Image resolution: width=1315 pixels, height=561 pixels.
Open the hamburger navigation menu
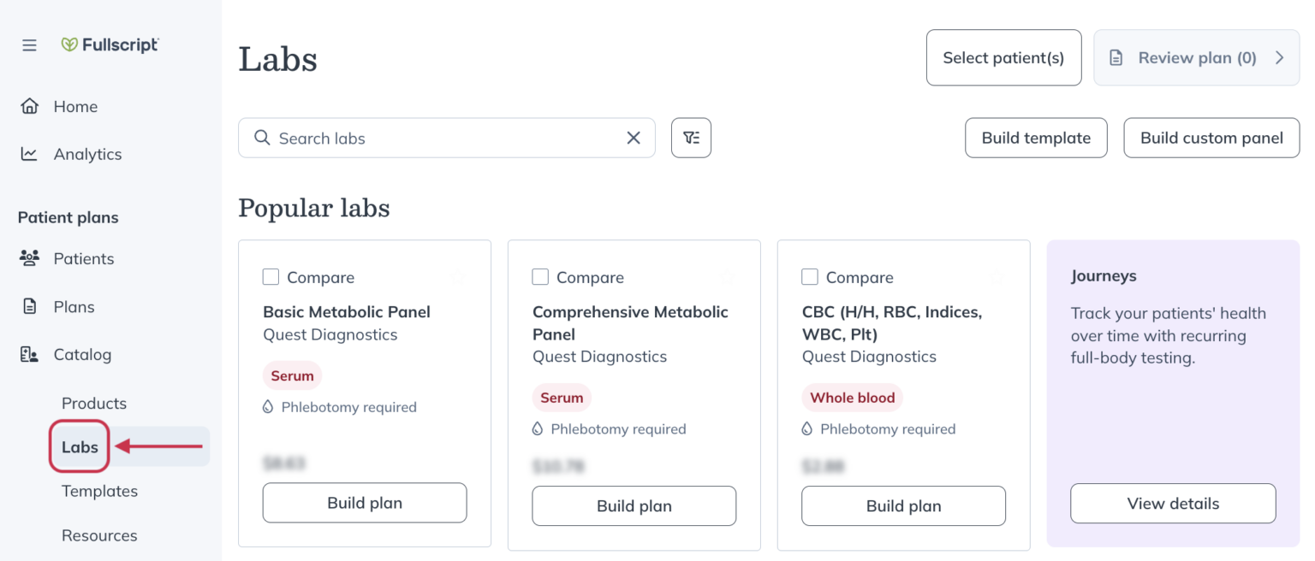29,45
